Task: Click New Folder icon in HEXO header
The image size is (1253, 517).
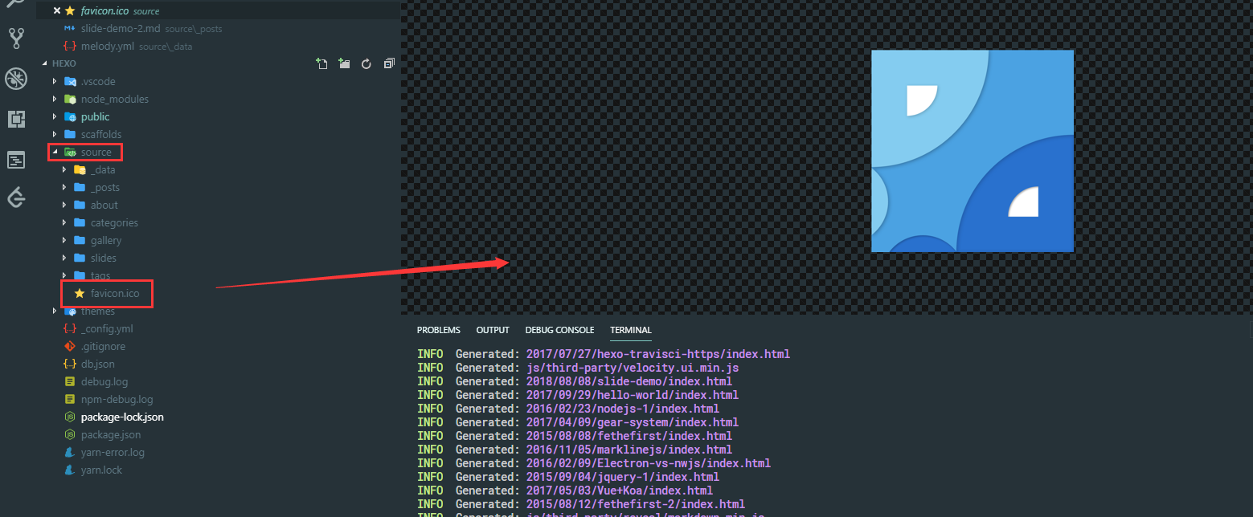Action: (344, 63)
